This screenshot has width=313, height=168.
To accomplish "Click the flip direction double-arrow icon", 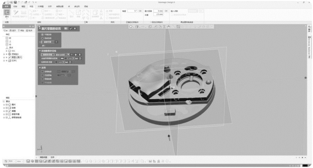I will click(62, 58).
